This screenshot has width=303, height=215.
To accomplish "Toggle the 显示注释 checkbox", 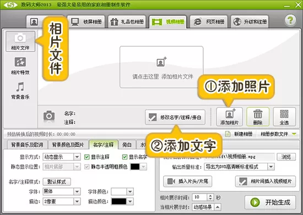I will click(86, 157).
